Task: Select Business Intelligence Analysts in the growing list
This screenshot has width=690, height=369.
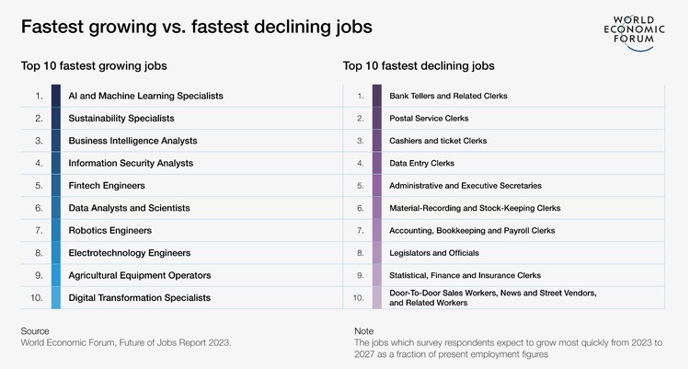Action: pyautogui.click(x=133, y=141)
